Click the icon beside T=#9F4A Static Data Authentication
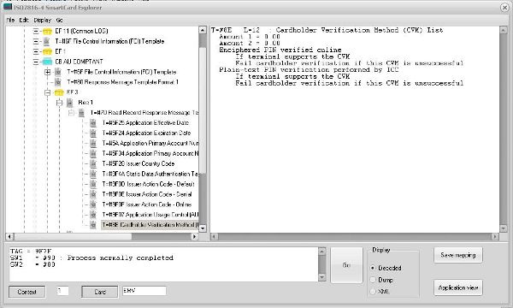 point(93,174)
